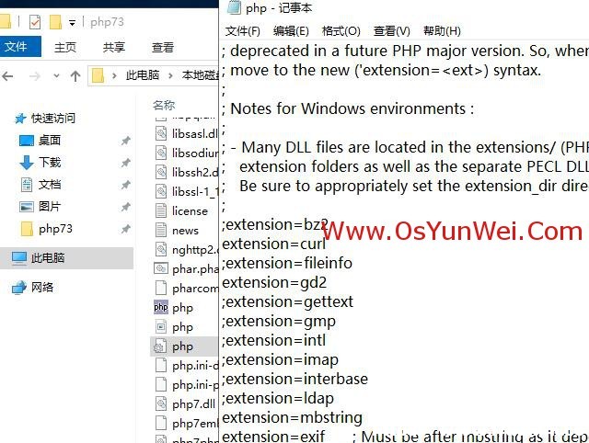This screenshot has height=443, width=589.
Task: Click pin icon next to 桌面
Action: click(126, 141)
